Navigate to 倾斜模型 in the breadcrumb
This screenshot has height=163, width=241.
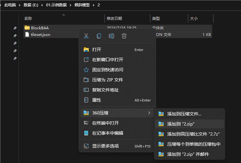81,5
